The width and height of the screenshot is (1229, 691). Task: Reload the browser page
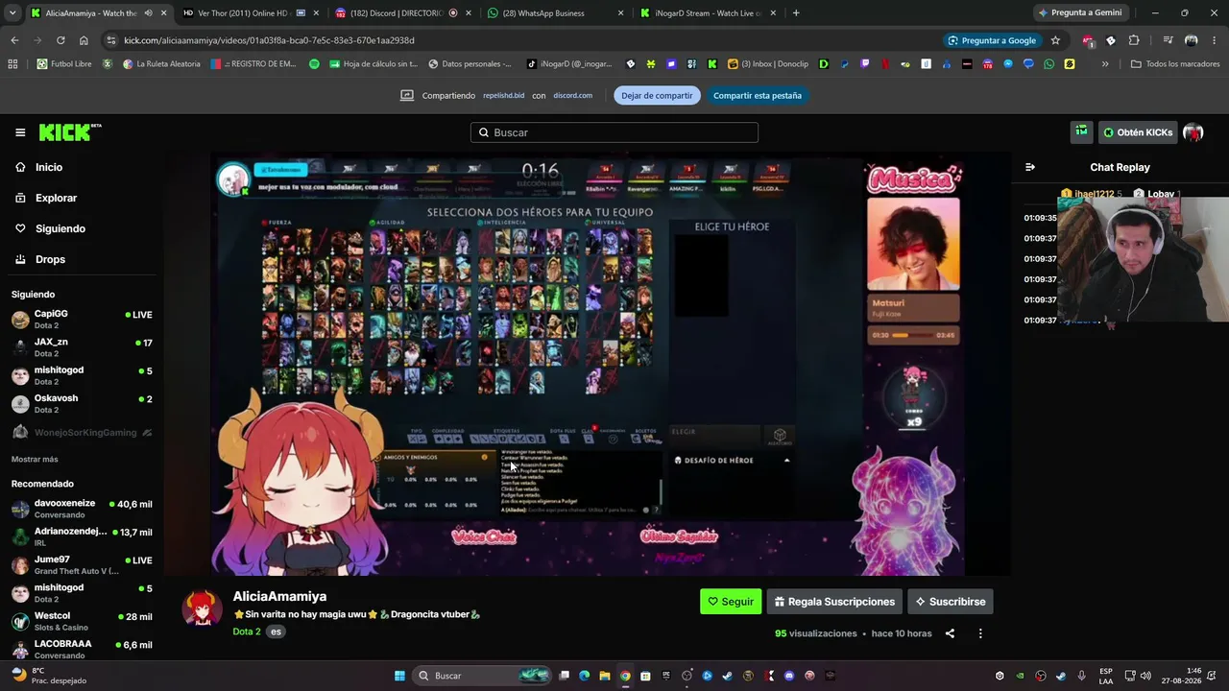coord(60,40)
